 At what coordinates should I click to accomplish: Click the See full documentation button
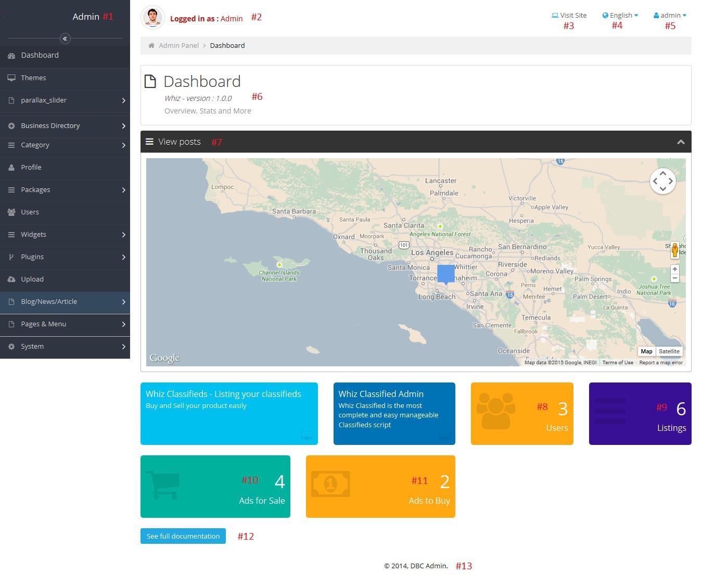(183, 536)
